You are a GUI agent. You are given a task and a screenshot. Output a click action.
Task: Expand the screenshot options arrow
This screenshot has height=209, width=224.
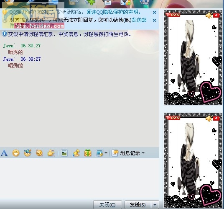(x=106, y=153)
